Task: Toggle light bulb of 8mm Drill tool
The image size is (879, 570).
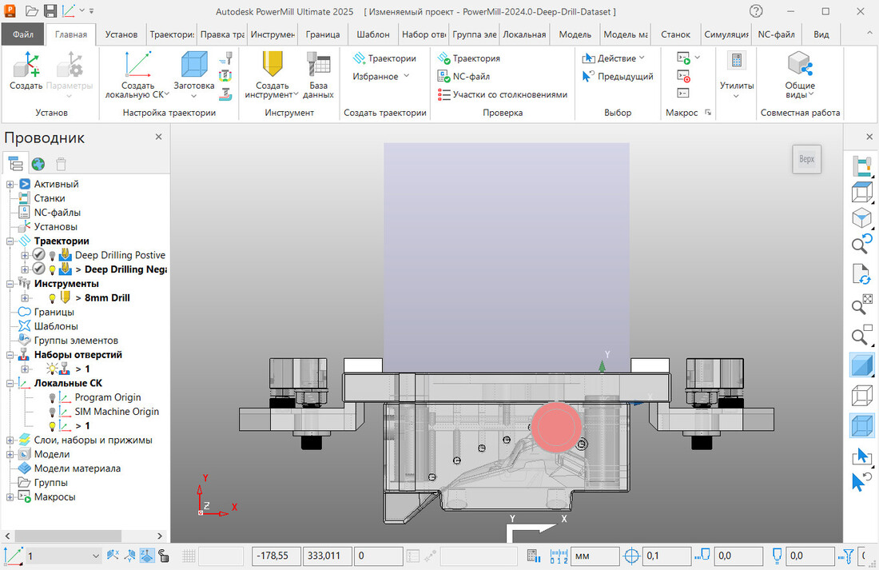Action: click(52, 298)
